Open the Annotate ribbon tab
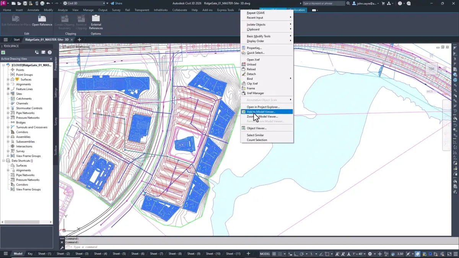The image size is (459, 258). (33, 10)
